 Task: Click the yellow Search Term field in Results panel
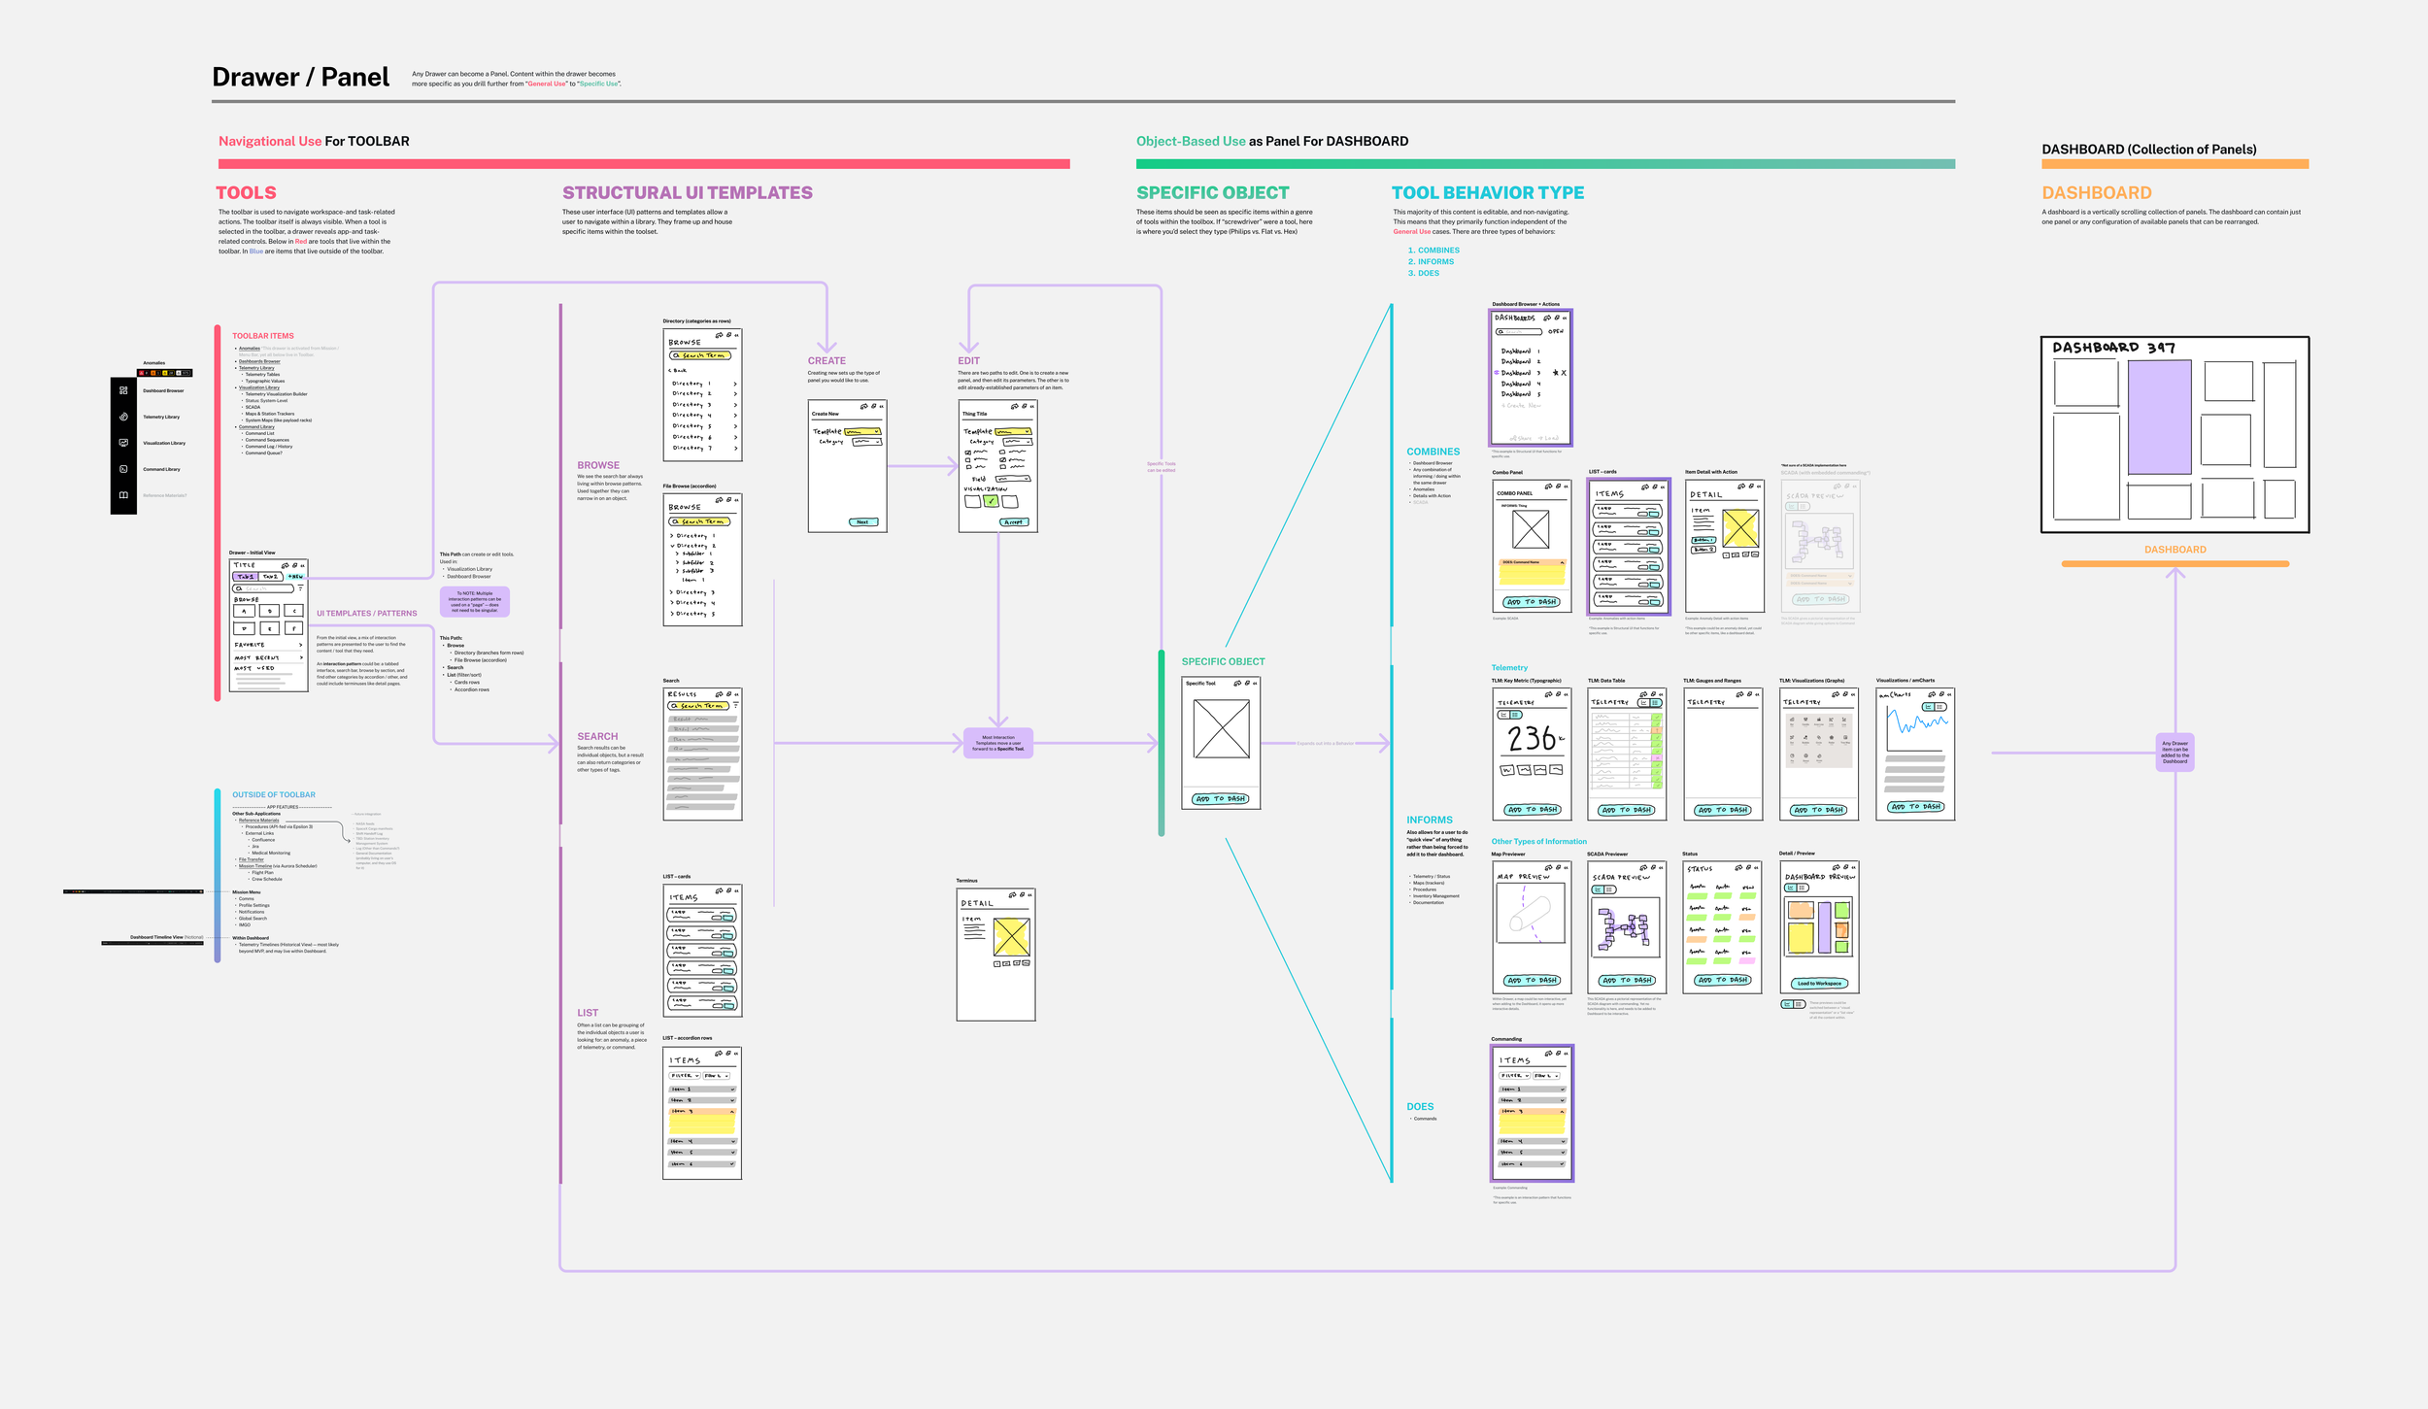[700, 706]
